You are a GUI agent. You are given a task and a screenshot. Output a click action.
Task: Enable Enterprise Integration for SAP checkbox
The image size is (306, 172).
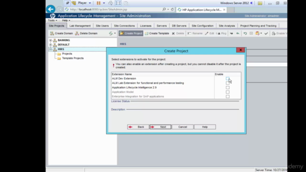point(228,97)
